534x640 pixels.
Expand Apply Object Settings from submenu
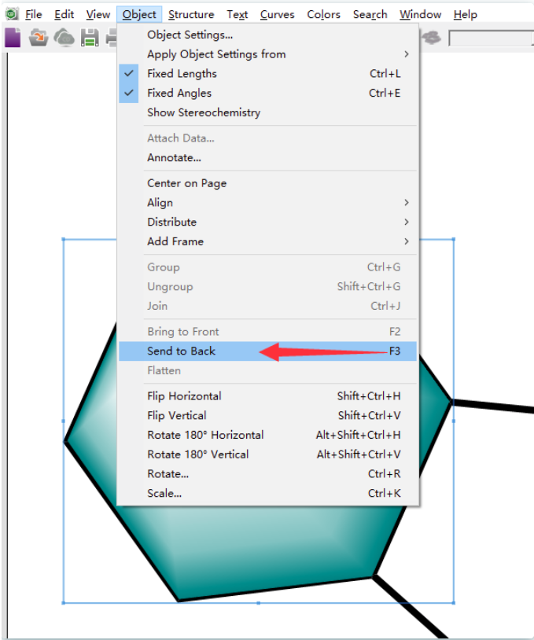(268, 54)
